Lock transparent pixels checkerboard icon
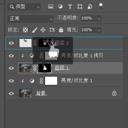128x128 pixels. 25,30
